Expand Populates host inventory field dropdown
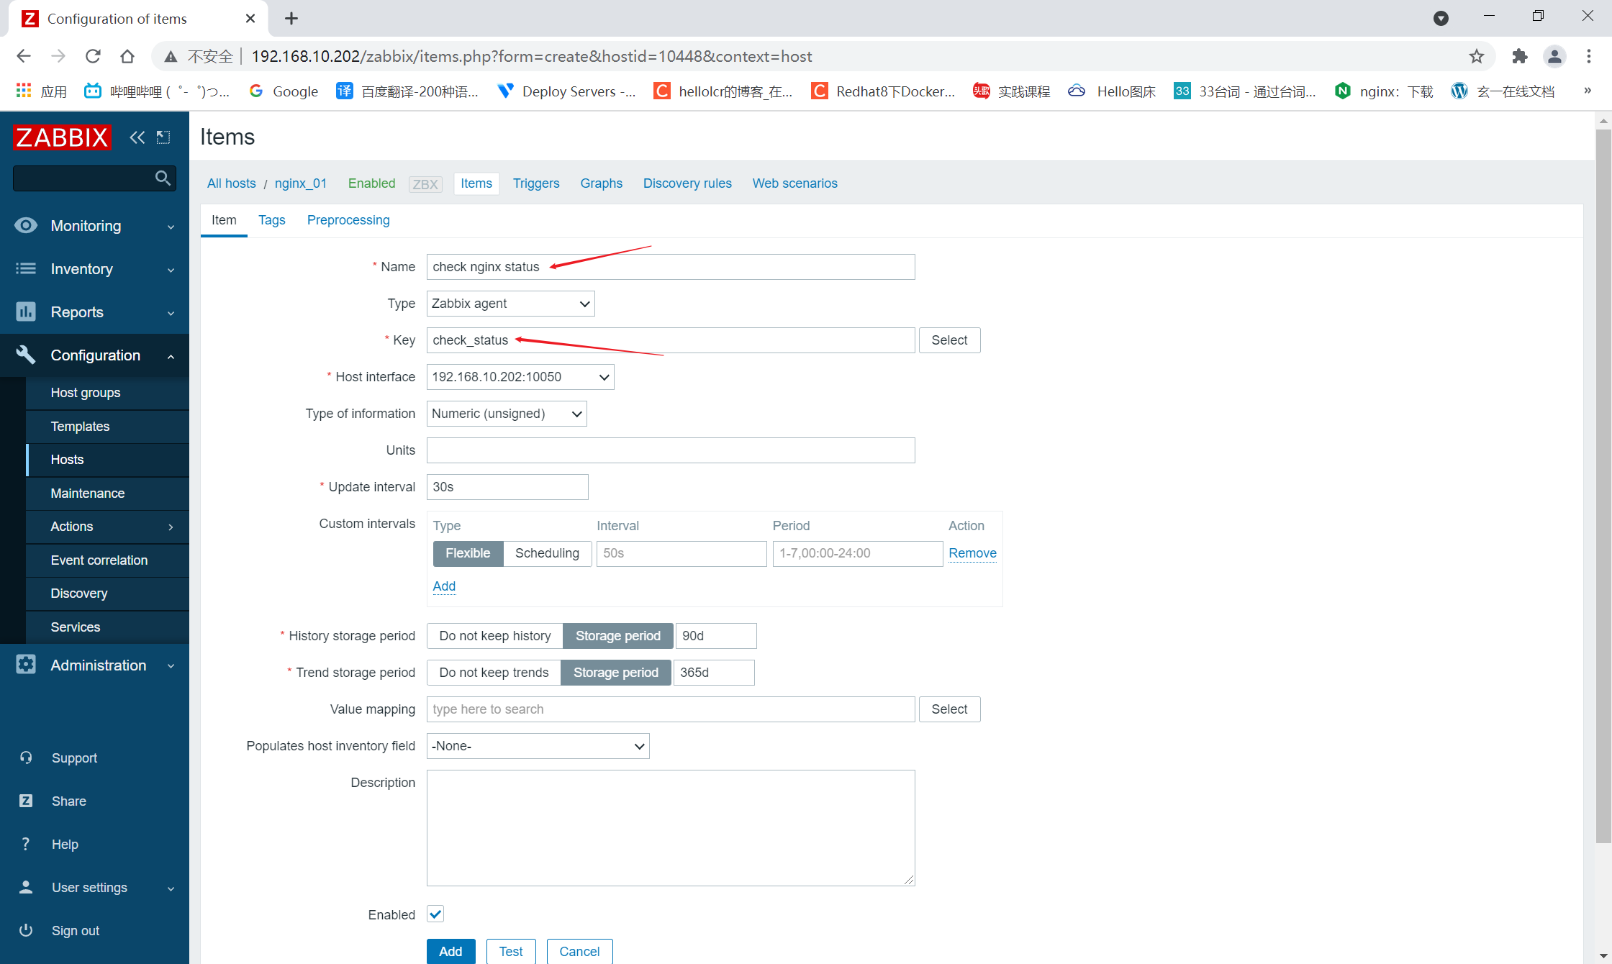The height and width of the screenshot is (964, 1612). pos(538,746)
